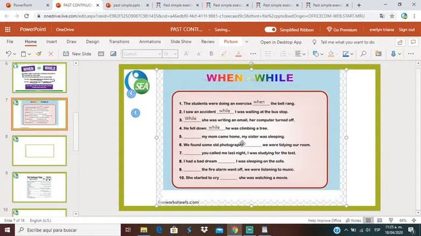Click the Dictate microphone icon

pyautogui.click(x=393, y=54)
